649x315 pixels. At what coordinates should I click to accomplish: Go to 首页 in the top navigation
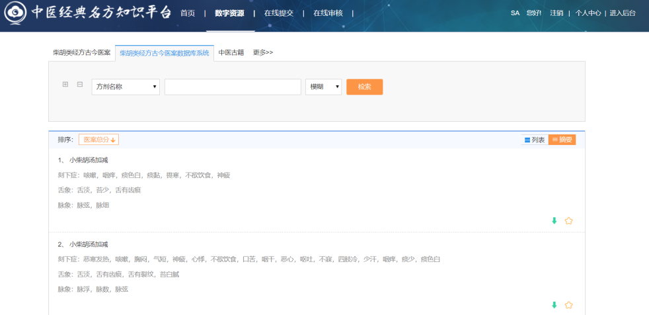click(188, 13)
